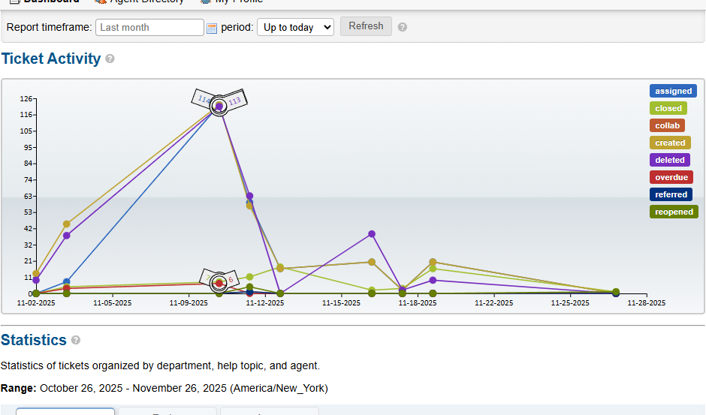Click help icon beside the Refresh button
706x415 pixels.
coord(403,27)
